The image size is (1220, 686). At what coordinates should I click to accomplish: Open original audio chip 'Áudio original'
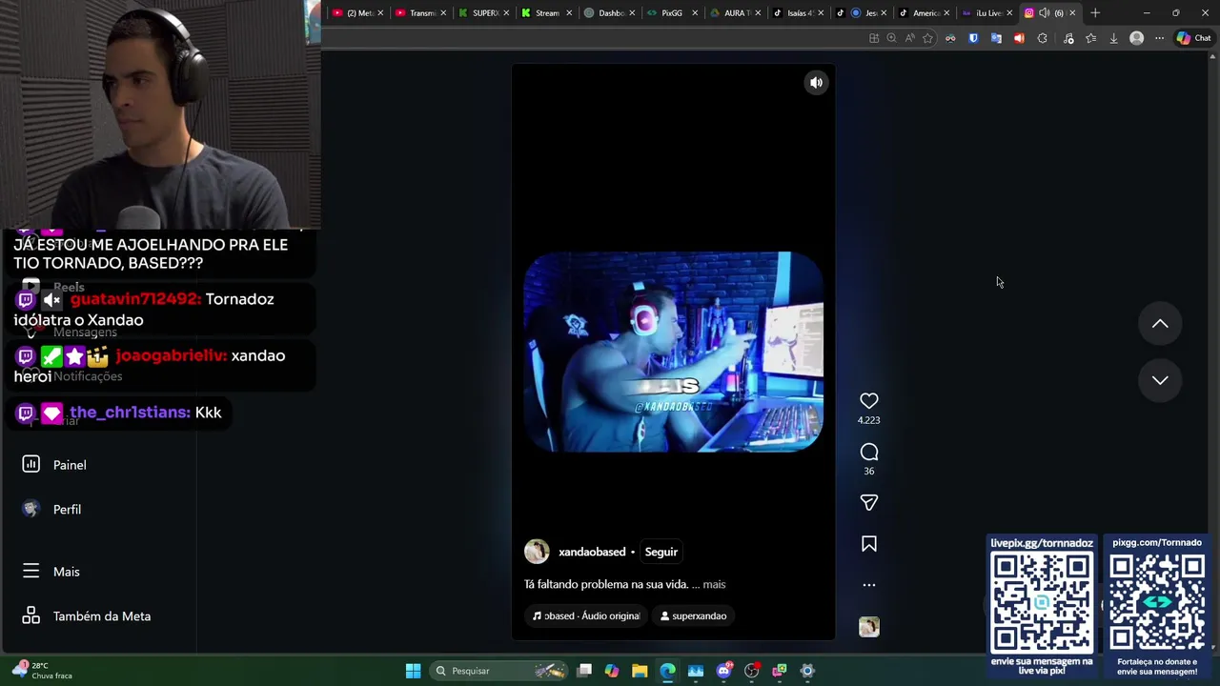click(x=586, y=615)
